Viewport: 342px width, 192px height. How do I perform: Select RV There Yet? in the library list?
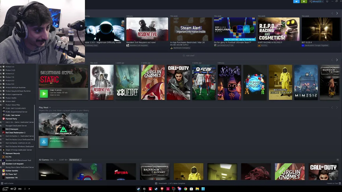pyautogui.click(x=11, y=174)
